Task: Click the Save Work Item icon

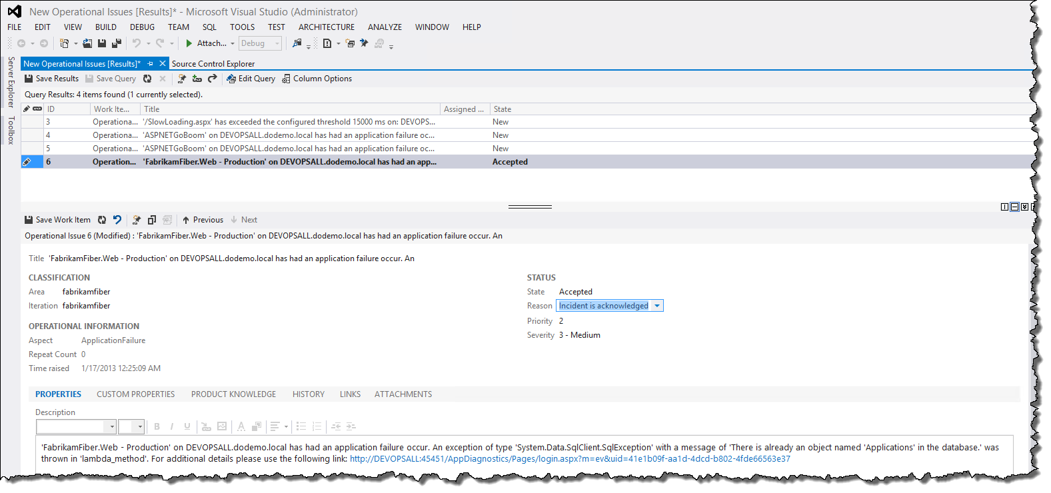Action: point(29,220)
